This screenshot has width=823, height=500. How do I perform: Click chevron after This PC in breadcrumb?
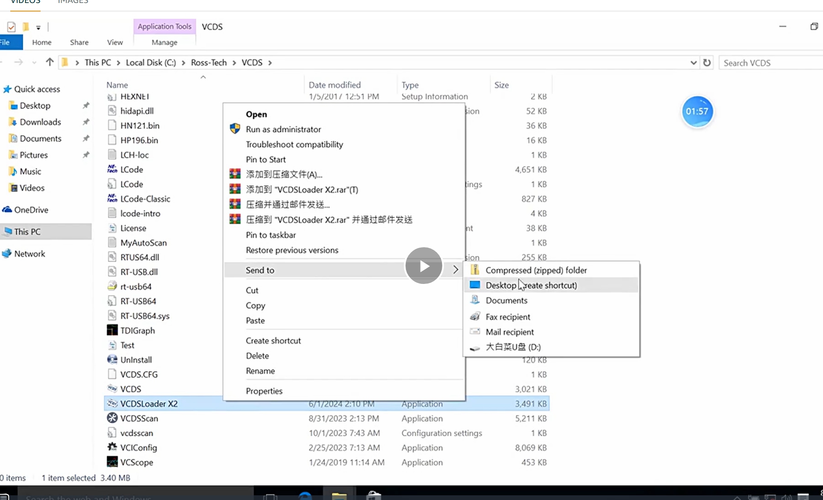pos(118,63)
